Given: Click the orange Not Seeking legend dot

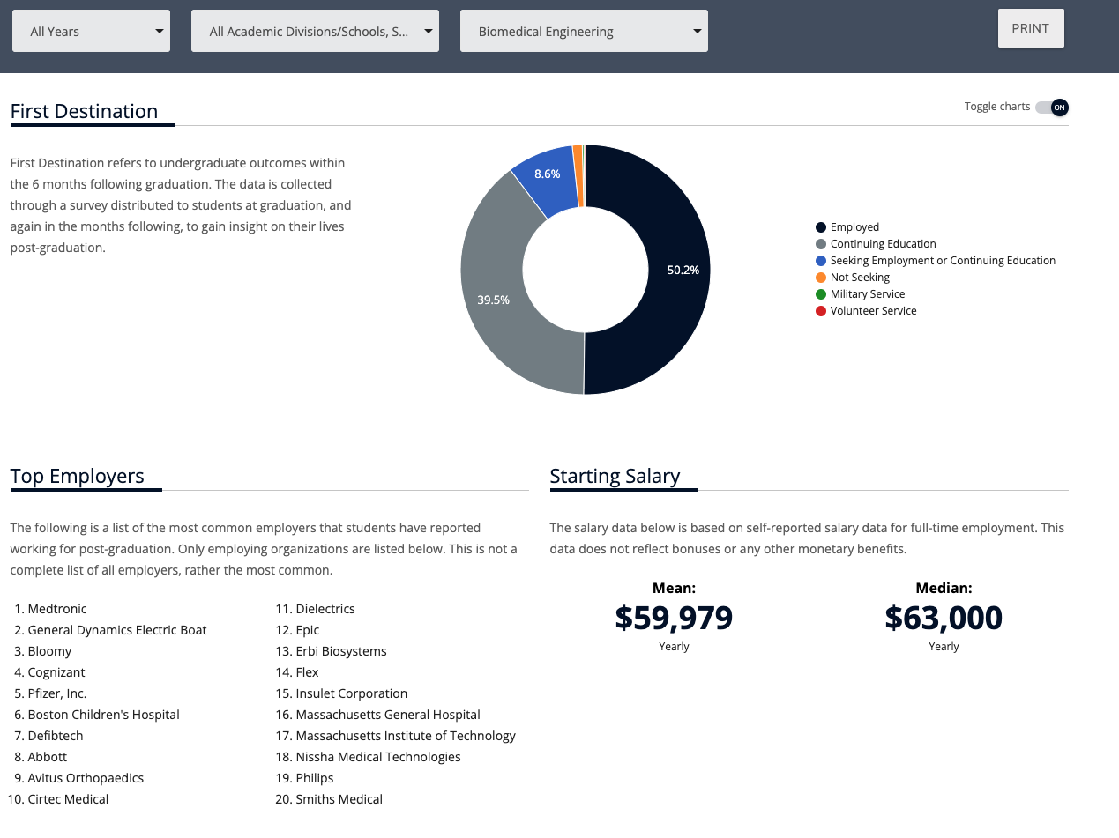Looking at the screenshot, I should pos(821,278).
